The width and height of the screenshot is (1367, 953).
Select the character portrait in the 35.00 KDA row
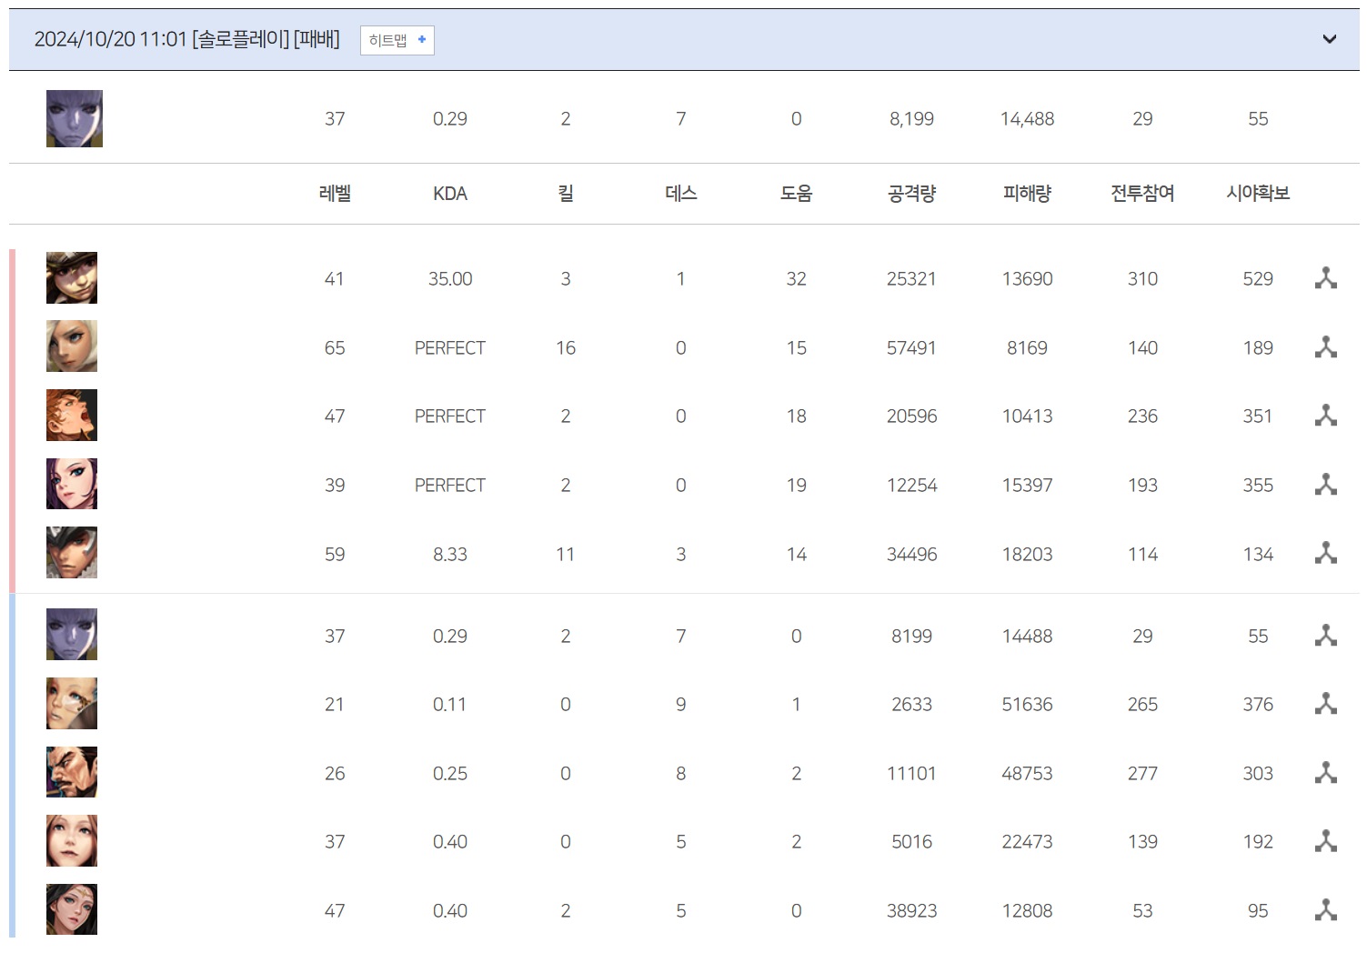(x=72, y=277)
